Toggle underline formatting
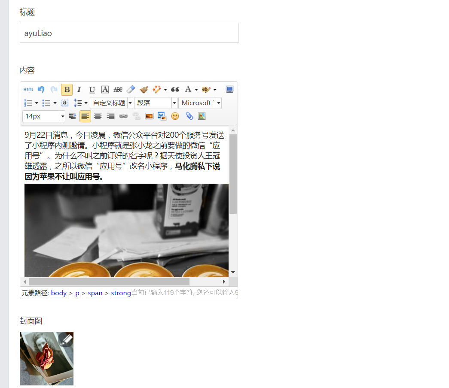449x388 pixels. pyautogui.click(x=92, y=90)
